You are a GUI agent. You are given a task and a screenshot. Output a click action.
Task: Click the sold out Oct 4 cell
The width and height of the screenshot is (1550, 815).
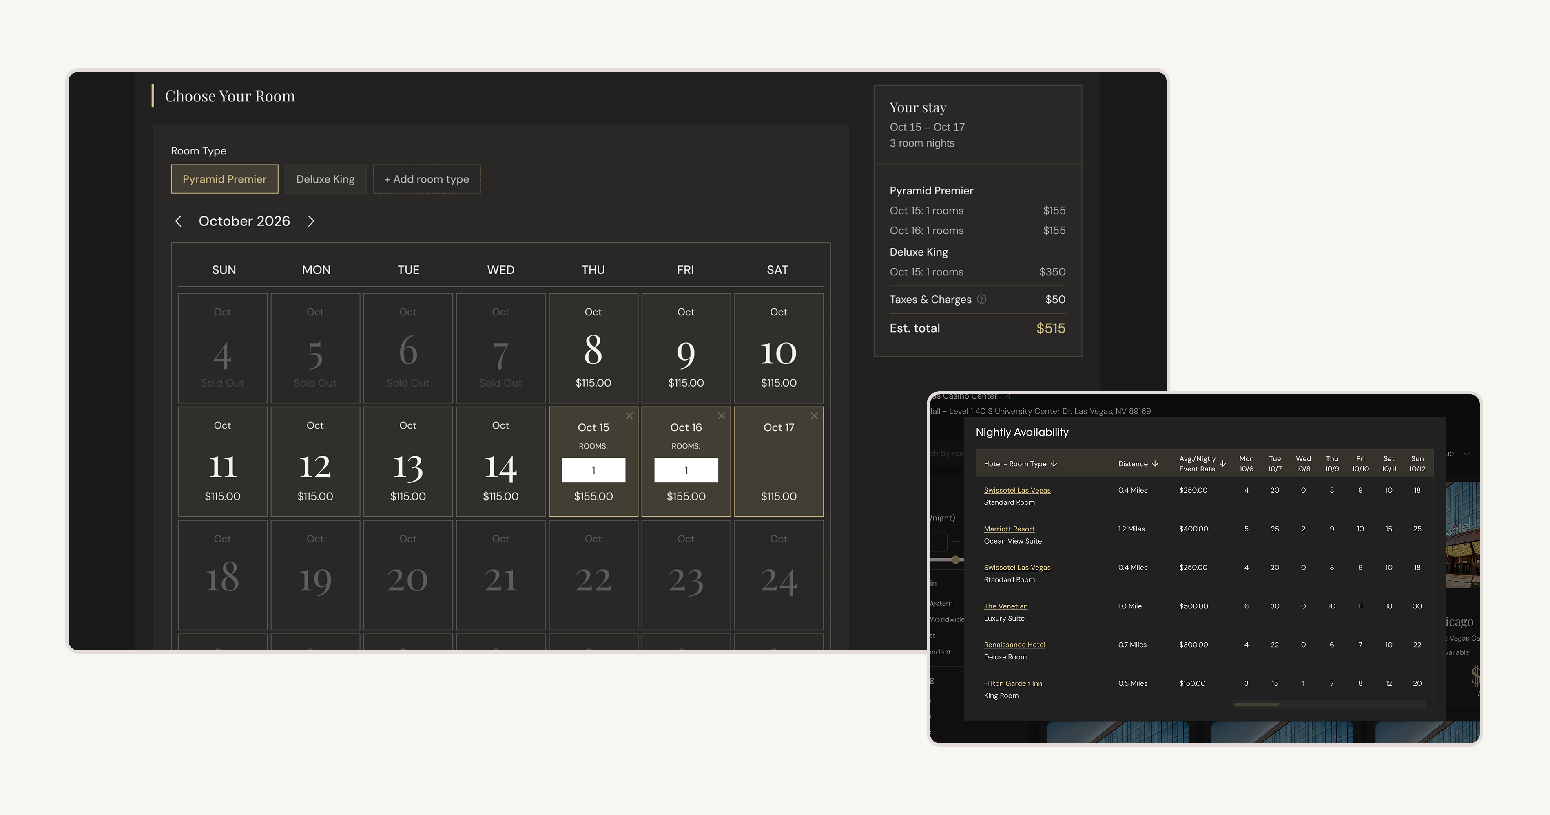point(223,348)
